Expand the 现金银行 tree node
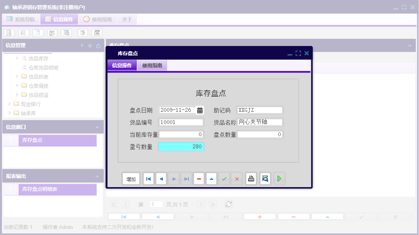Screen dimensions: 419x235 (9, 103)
